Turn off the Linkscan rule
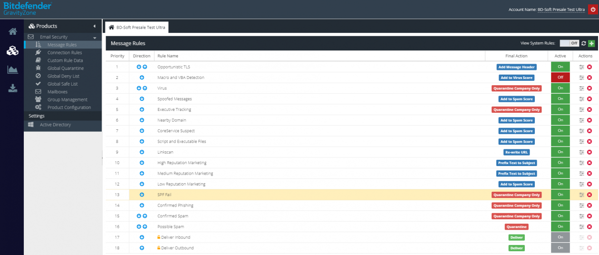This screenshot has width=599, height=255. (x=560, y=152)
